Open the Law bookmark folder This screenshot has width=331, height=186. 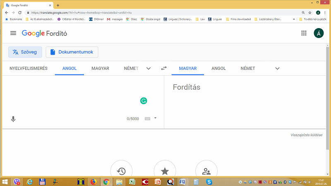coord(200,19)
